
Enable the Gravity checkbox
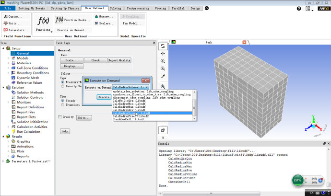pos(60,116)
